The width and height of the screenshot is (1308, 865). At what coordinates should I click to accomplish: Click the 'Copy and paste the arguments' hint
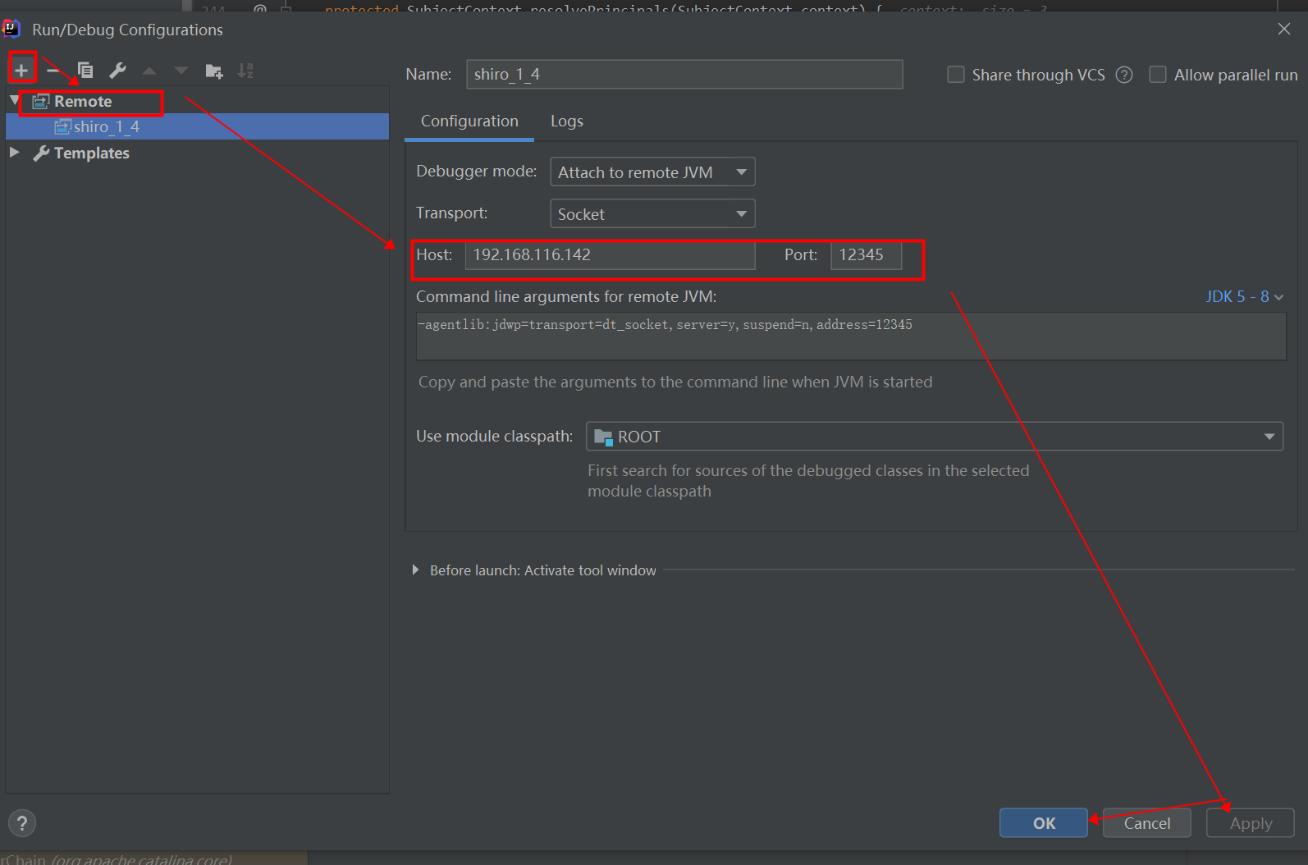pos(675,382)
